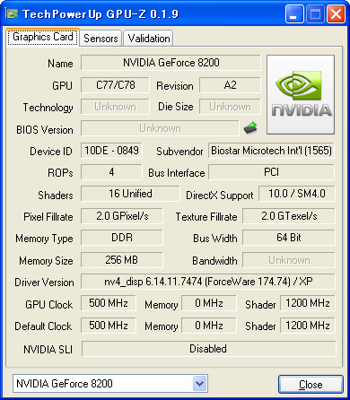
Task: Click the Subvendor Biostar Microtech field
Action: point(271,151)
